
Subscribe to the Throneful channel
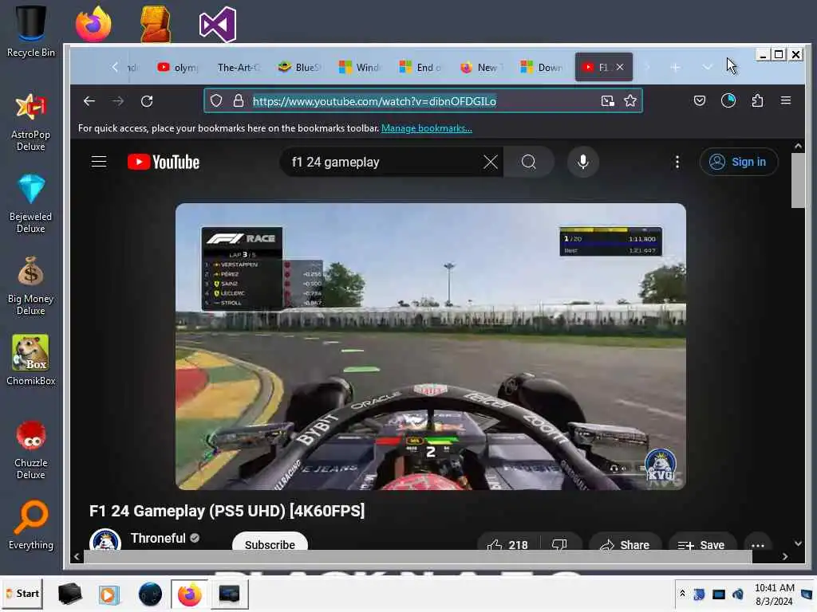tap(270, 542)
